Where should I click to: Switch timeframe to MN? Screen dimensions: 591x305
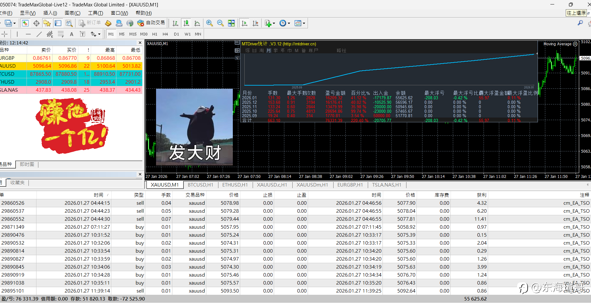click(198, 34)
